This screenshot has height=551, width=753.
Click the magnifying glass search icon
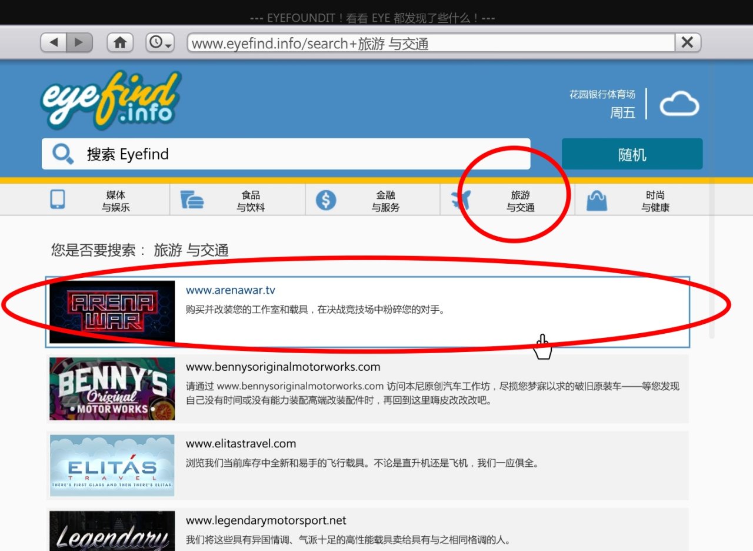(63, 154)
